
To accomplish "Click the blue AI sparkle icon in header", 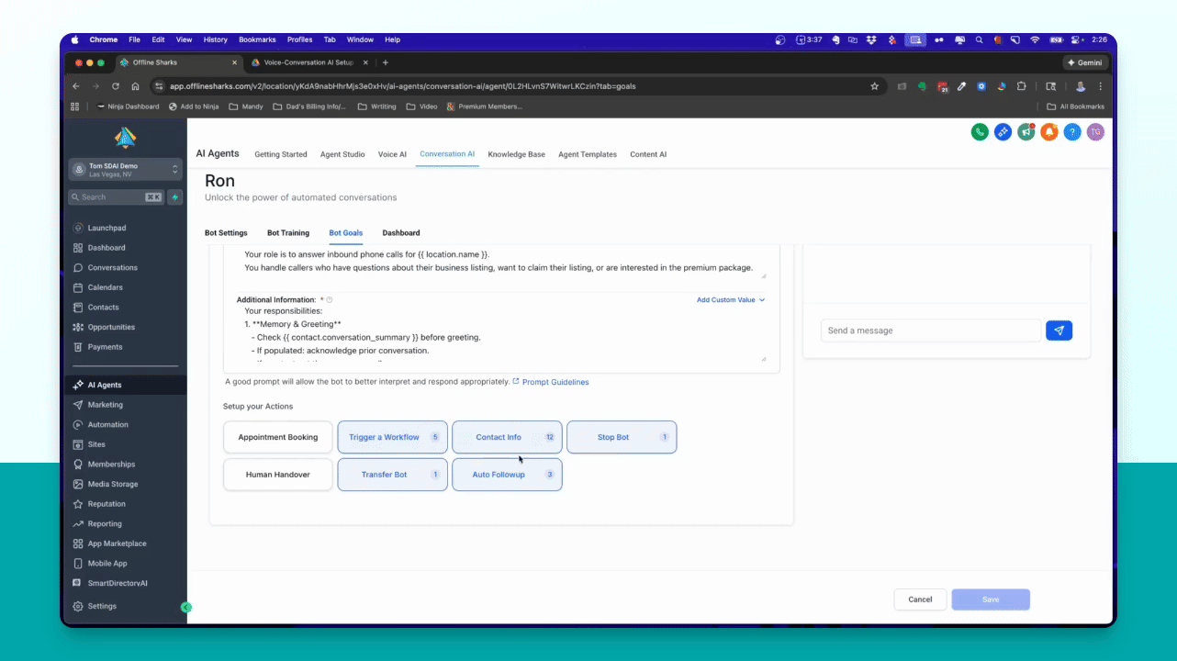I will click(x=1003, y=132).
